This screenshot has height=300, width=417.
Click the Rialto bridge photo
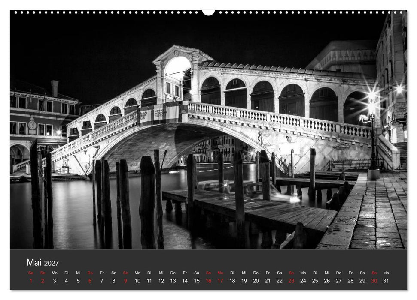click(209, 130)
